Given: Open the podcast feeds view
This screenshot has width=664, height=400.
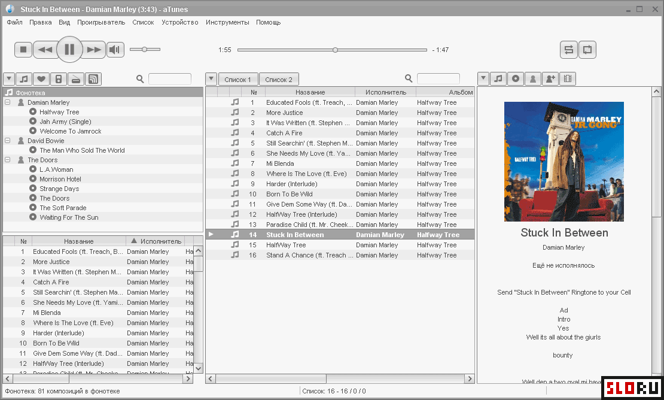Looking at the screenshot, I should [x=93, y=79].
